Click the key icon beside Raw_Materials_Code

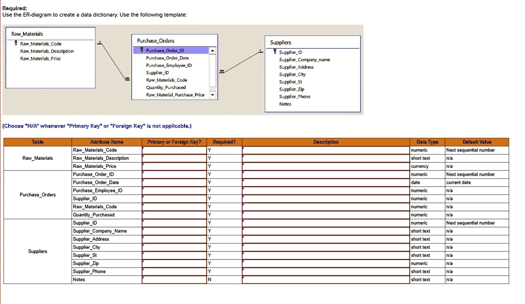pos(16,44)
